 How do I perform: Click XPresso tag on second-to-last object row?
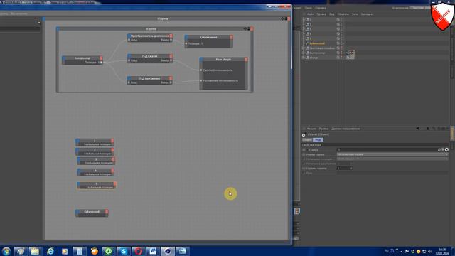click(348, 53)
